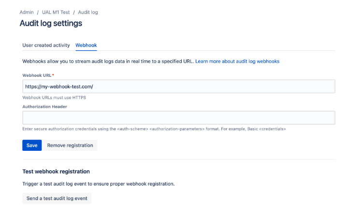Click the Authorization Header label
349x218 pixels.
point(45,107)
